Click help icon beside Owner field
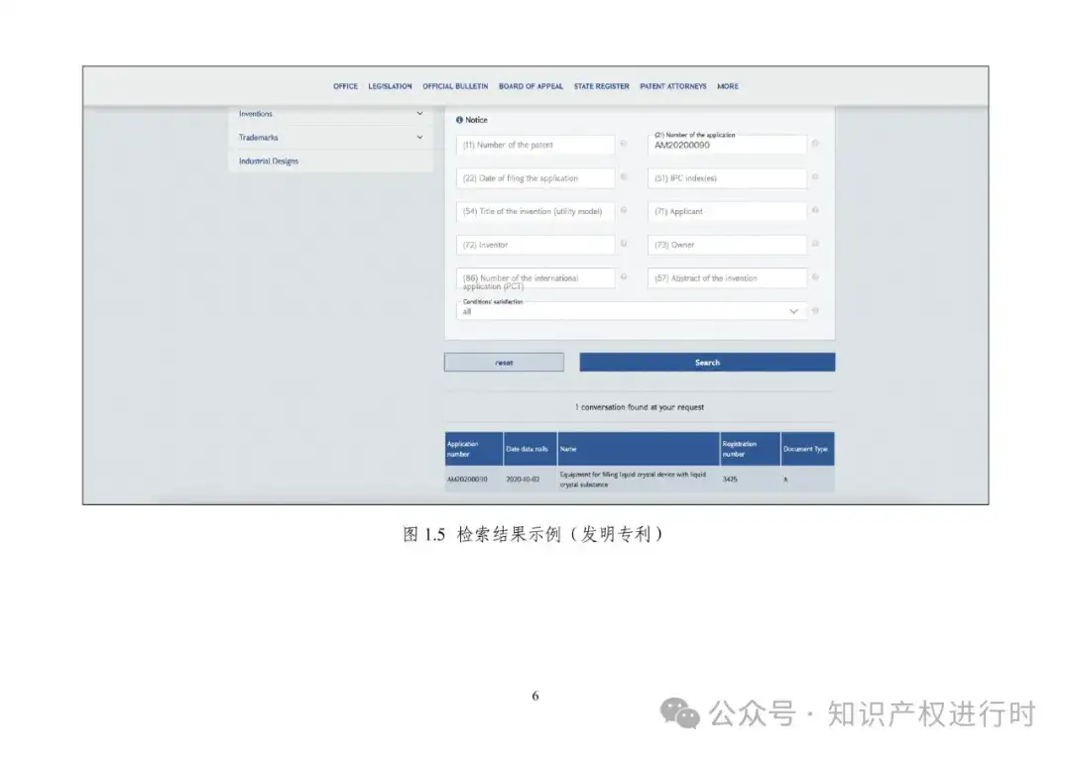1071x757 pixels. pos(815,244)
